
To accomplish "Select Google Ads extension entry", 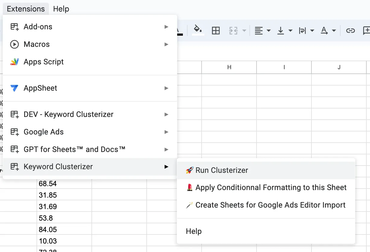I will (x=90, y=132).
